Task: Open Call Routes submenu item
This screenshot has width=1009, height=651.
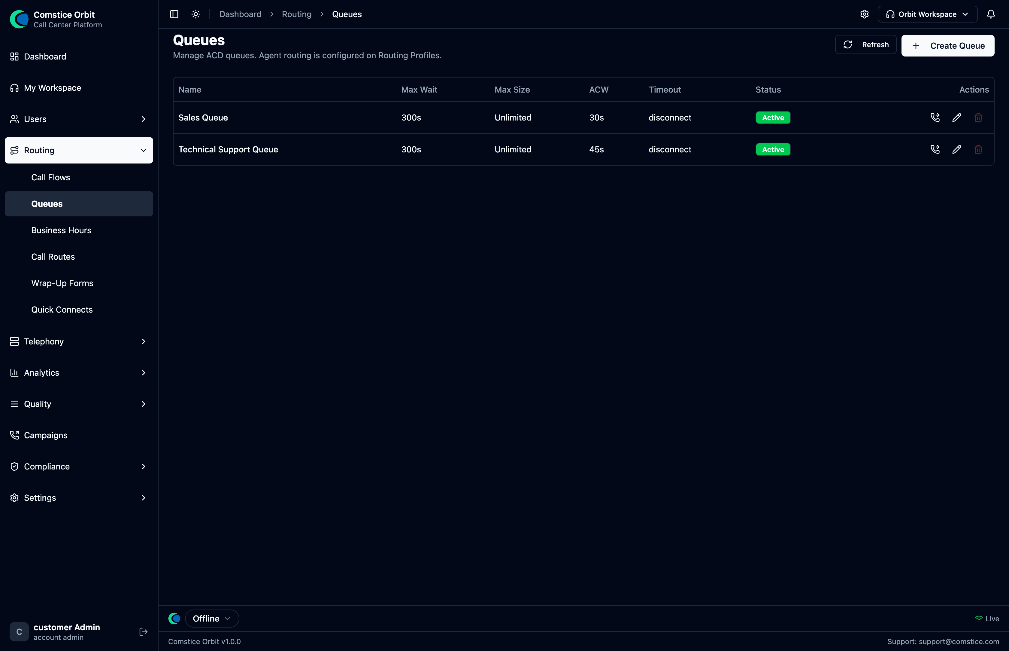Action: click(79, 257)
